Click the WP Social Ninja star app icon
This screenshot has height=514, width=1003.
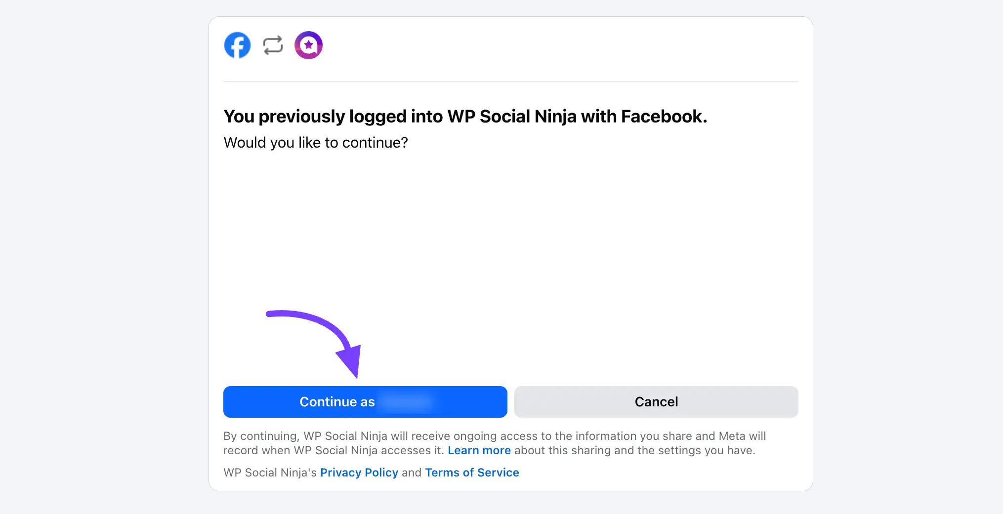point(308,45)
